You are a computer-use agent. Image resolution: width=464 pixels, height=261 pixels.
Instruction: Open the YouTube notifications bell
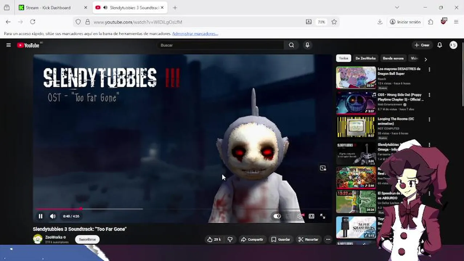click(439, 45)
